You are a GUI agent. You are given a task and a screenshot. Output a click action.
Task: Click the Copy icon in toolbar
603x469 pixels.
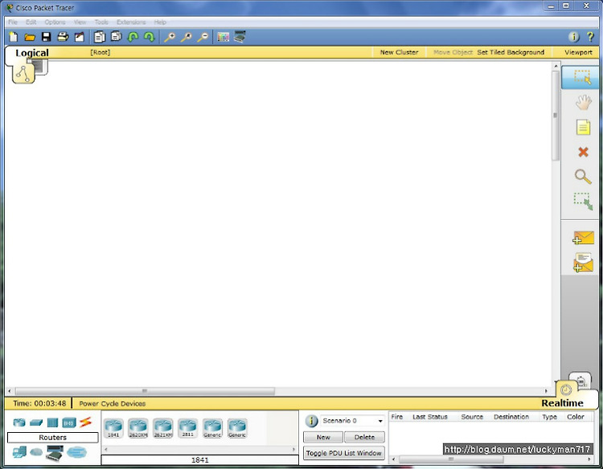[x=100, y=37]
